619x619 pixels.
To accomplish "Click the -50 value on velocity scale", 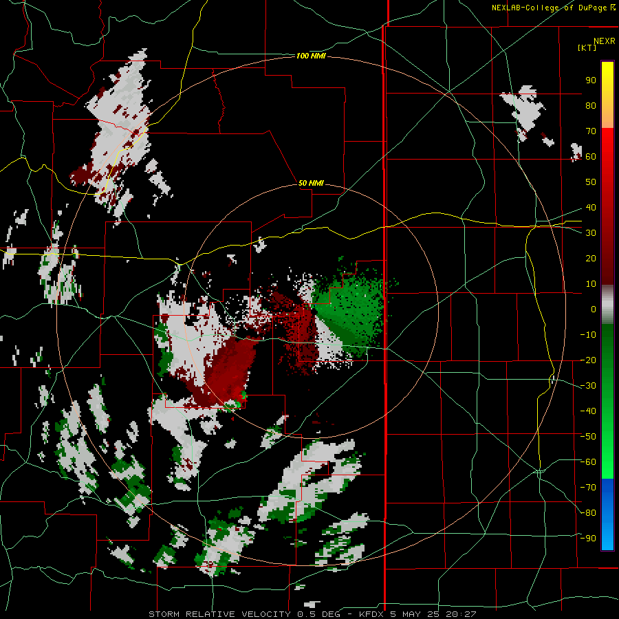I will [588, 437].
